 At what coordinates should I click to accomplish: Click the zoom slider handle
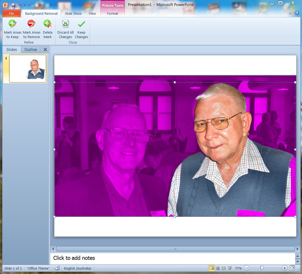point(262,268)
